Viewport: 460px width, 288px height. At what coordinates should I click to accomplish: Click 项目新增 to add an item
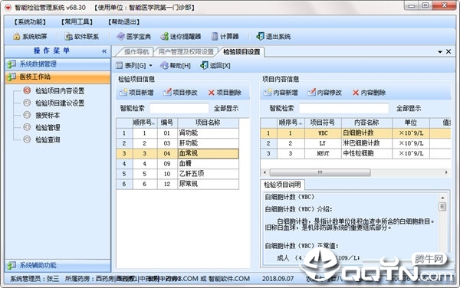pyautogui.click(x=136, y=93)
